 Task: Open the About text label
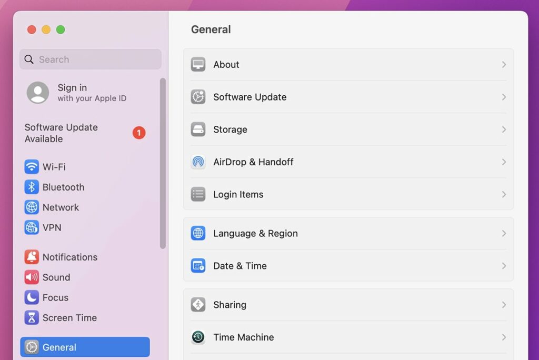226,65
